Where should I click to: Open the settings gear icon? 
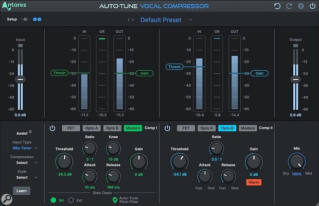pyautogui.click(x=300, y=6)
